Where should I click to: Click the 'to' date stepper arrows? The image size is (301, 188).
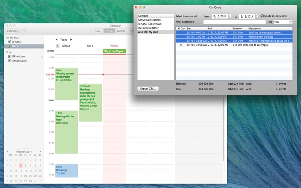point(257,17)
